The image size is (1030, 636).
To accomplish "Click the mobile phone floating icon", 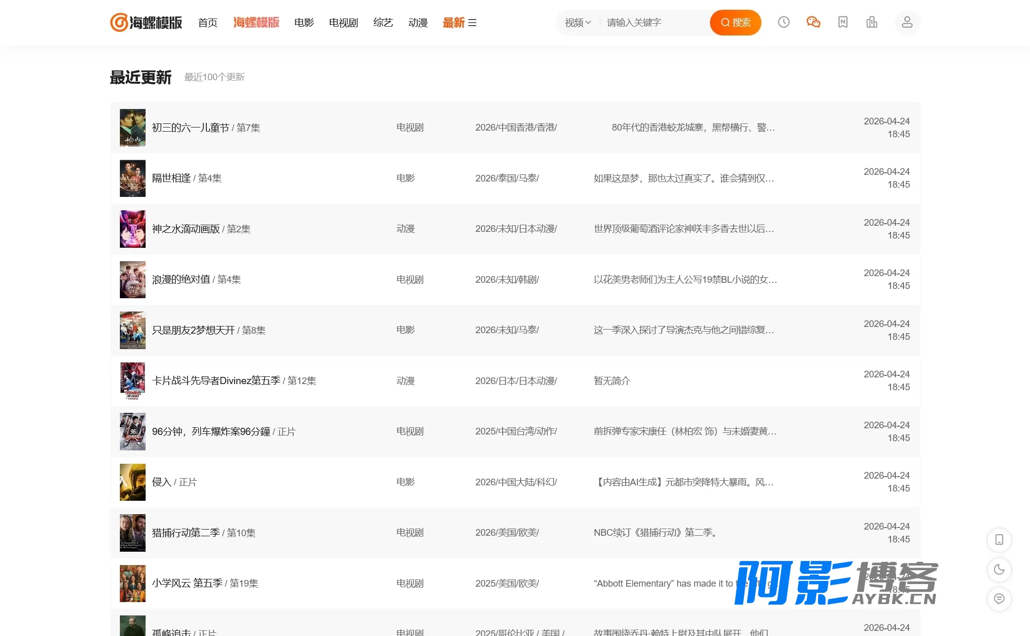I will [999, 540].
